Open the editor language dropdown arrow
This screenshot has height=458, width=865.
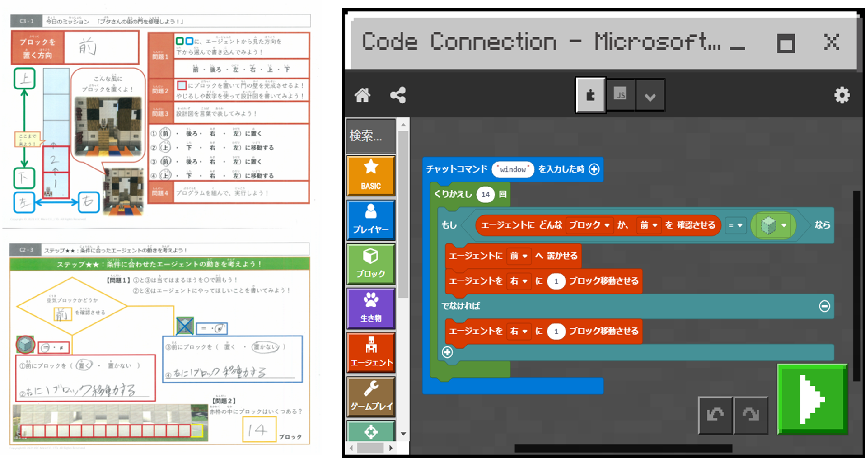point(650,96)
